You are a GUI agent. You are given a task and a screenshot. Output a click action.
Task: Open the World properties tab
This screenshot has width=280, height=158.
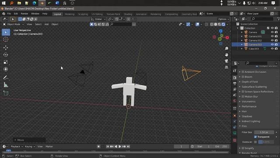click(x=234, y=101)
